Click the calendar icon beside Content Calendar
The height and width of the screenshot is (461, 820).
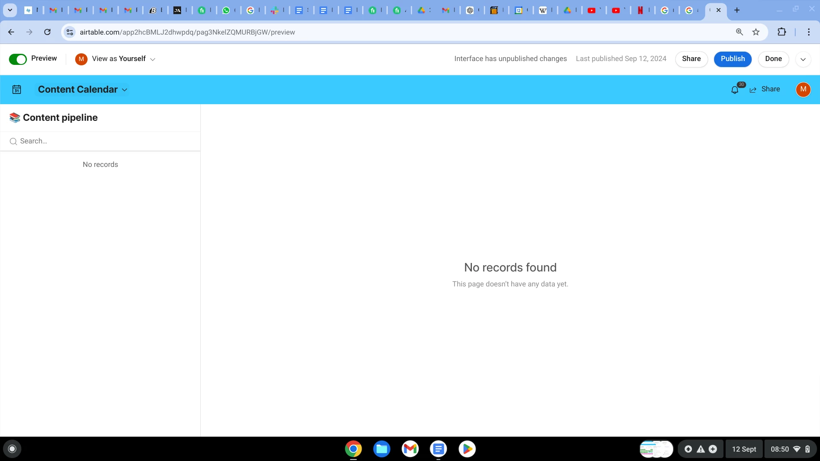coord(17,90)
